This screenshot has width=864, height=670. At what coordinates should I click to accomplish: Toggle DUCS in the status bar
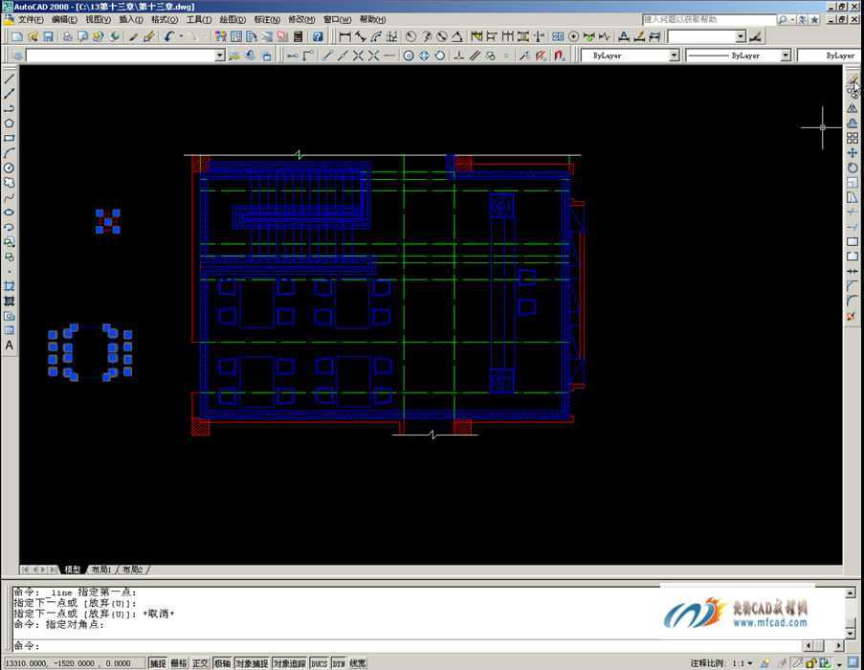319,663
